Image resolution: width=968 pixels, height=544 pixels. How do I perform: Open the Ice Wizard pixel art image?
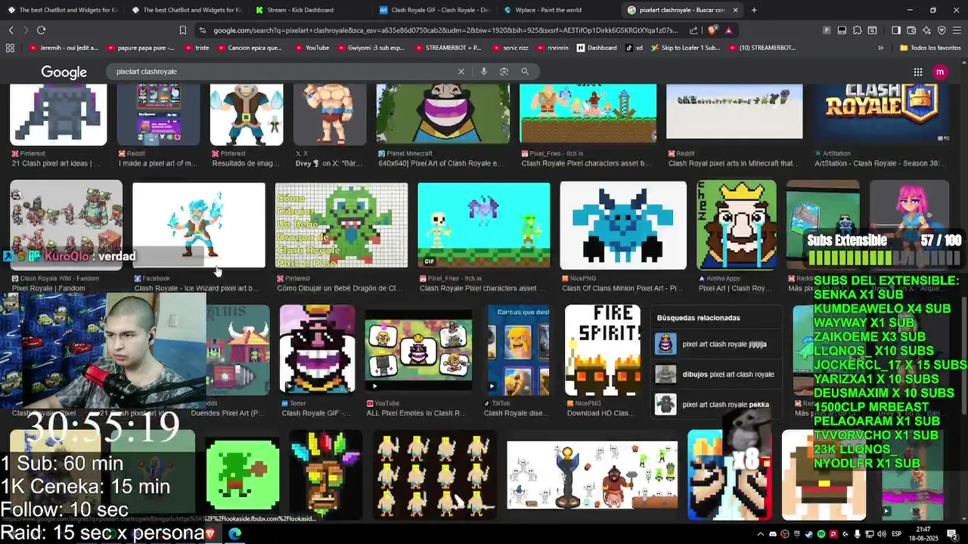[199, 225]
